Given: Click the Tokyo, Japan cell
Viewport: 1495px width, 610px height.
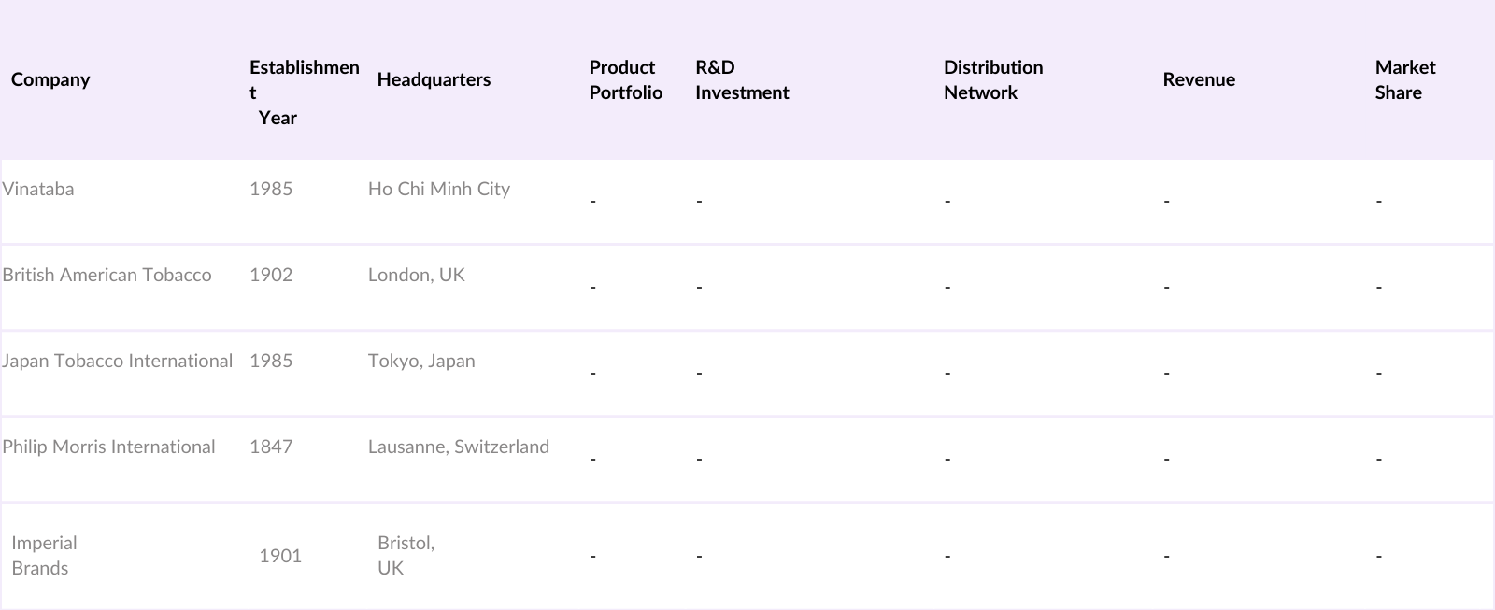Looking at the screenshot, I should pyautogui.click(x=421, y=361).
